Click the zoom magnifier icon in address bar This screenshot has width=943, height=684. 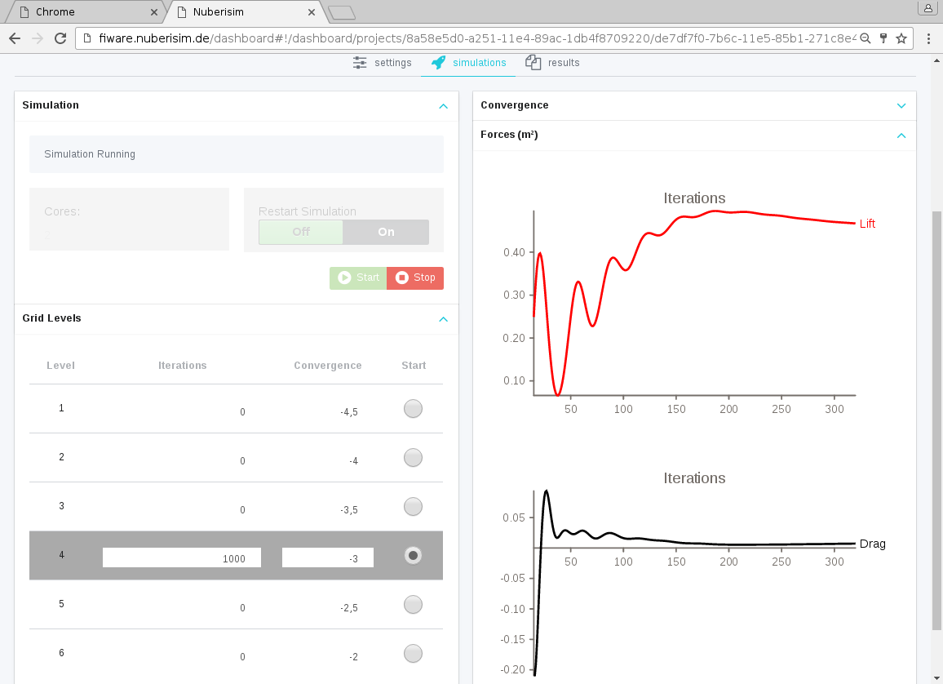(x=866, y=38)
